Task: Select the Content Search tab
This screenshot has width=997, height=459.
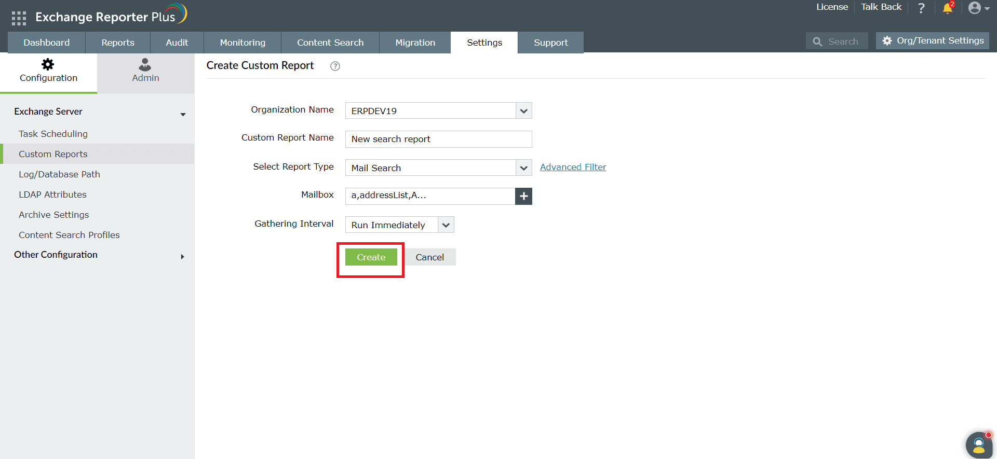Action: pos(330,43)
